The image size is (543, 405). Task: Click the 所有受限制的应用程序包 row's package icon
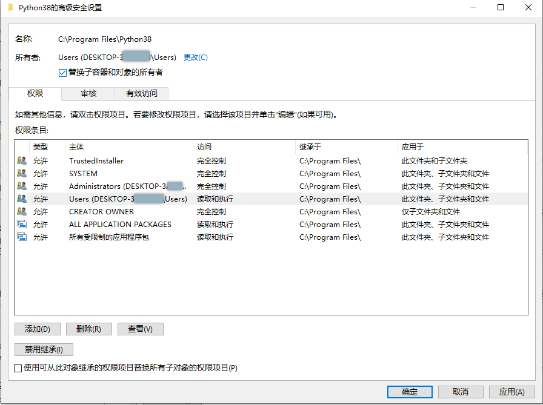tap(22, 237)
